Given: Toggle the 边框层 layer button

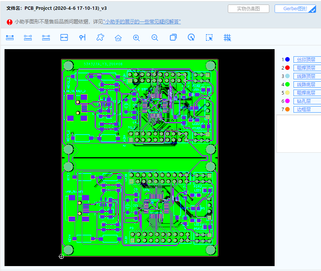Looking at the screenshot, I should click(x=307, y=109).
